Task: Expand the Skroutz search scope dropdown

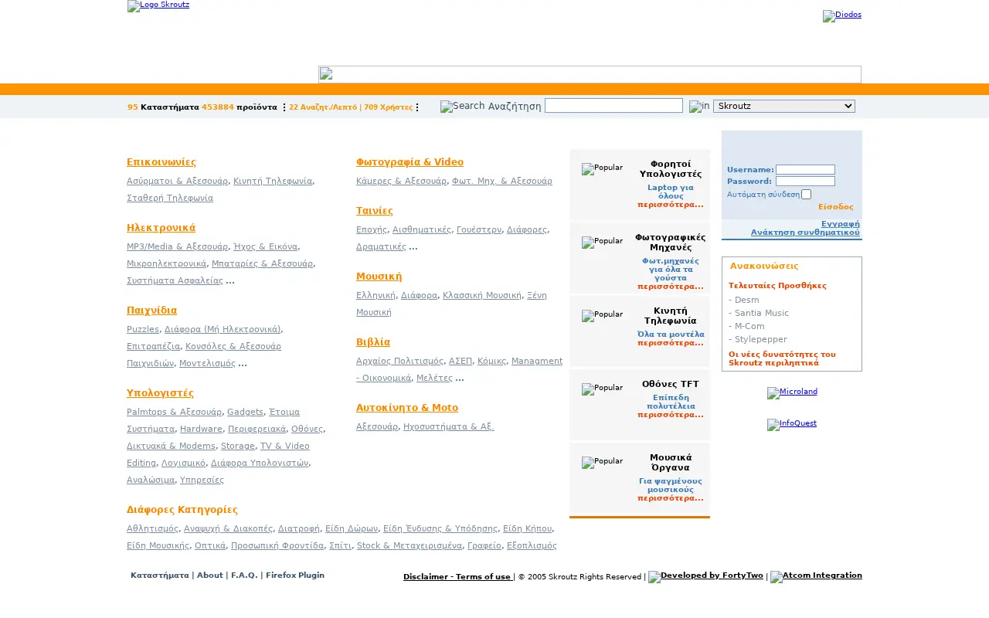Action: pos(784,106)
